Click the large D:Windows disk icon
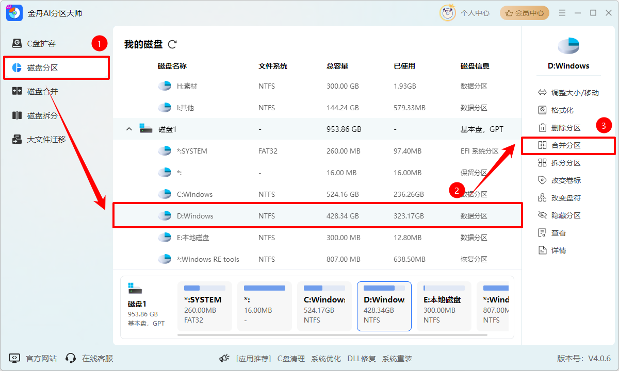The height and width of the screenshot is (371, 619). coord(568,45)
